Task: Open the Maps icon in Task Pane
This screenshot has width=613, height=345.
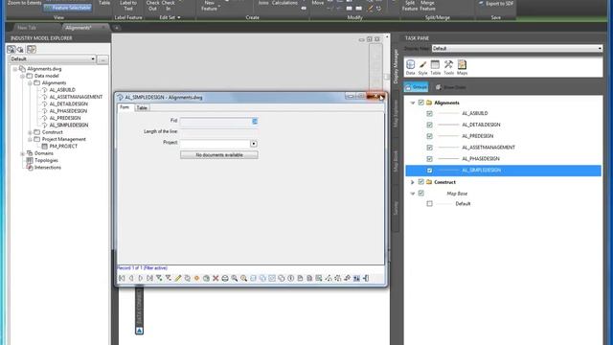Action: pos(462,67)
